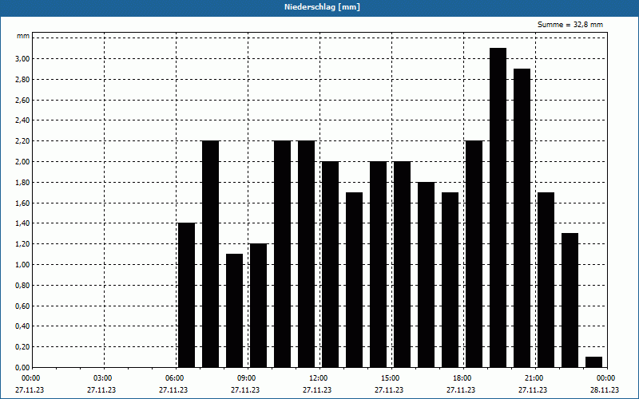Click the 27.11.23 date under 06:00
The height and width of the screenshot is (399, 639).
(x=173, y=389)
